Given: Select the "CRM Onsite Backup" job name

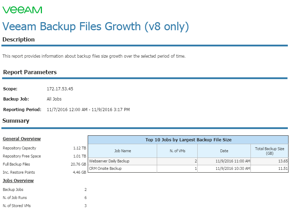Looking at the screenshot, I should 105,168.
